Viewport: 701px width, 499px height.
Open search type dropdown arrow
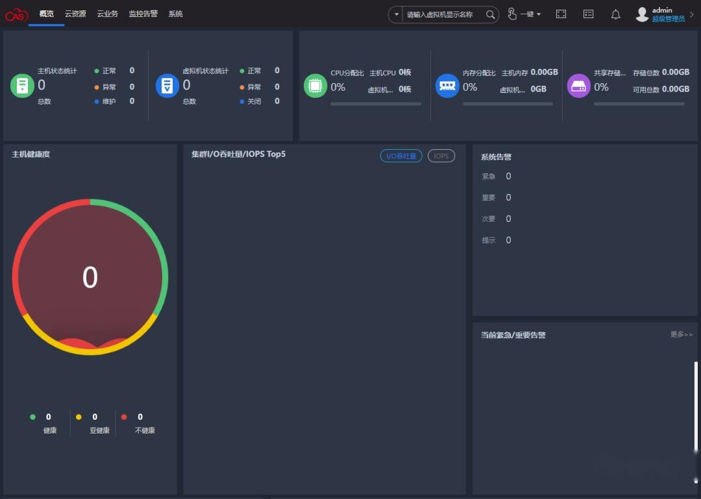(x=396, y=15)
